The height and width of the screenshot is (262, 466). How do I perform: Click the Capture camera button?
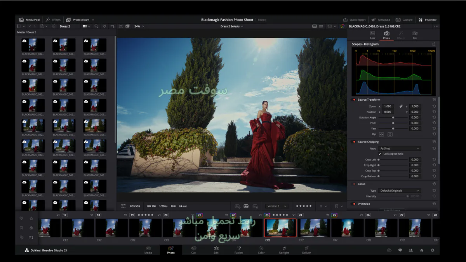pos(404,20)
